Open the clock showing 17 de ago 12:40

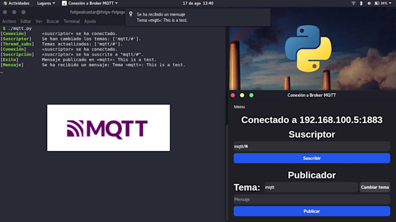tap(198, 3)
